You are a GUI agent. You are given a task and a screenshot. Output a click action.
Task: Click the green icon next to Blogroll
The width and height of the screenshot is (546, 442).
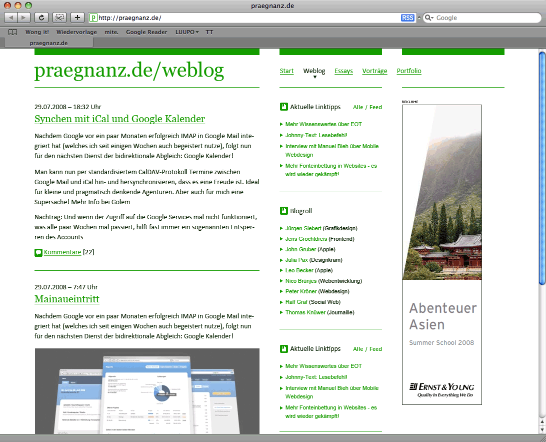coord(283,211)
